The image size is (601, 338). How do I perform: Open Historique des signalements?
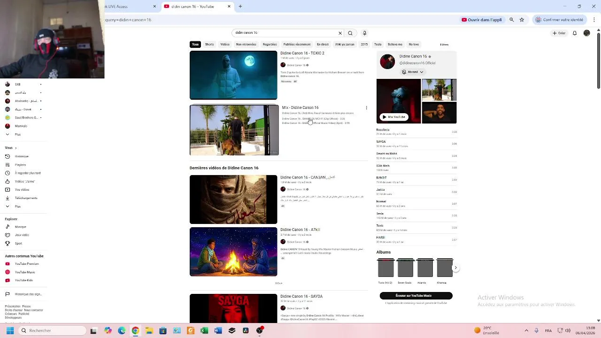[28, 294]
